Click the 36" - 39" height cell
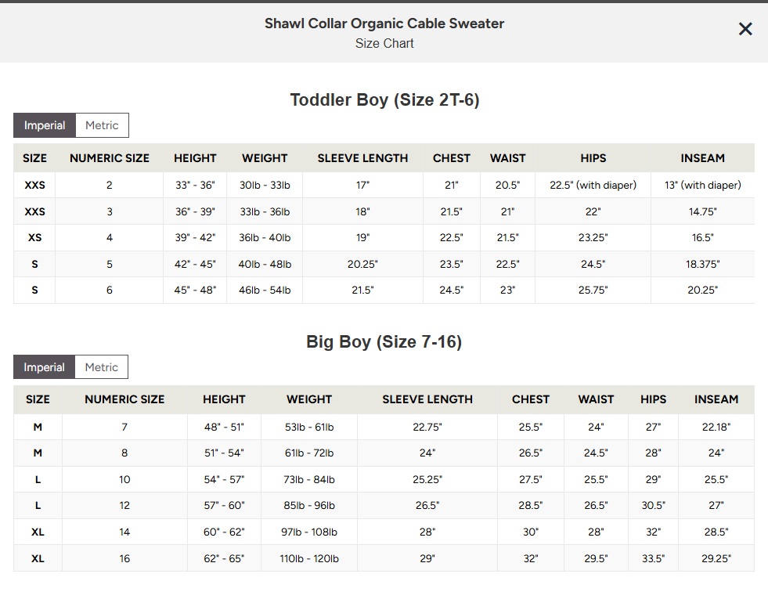This screenshot has height=599, width=768. (x=195, y=211)
